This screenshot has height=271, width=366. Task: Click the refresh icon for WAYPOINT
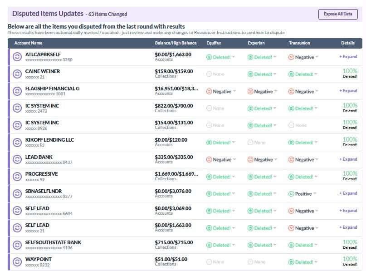(17, 262)
